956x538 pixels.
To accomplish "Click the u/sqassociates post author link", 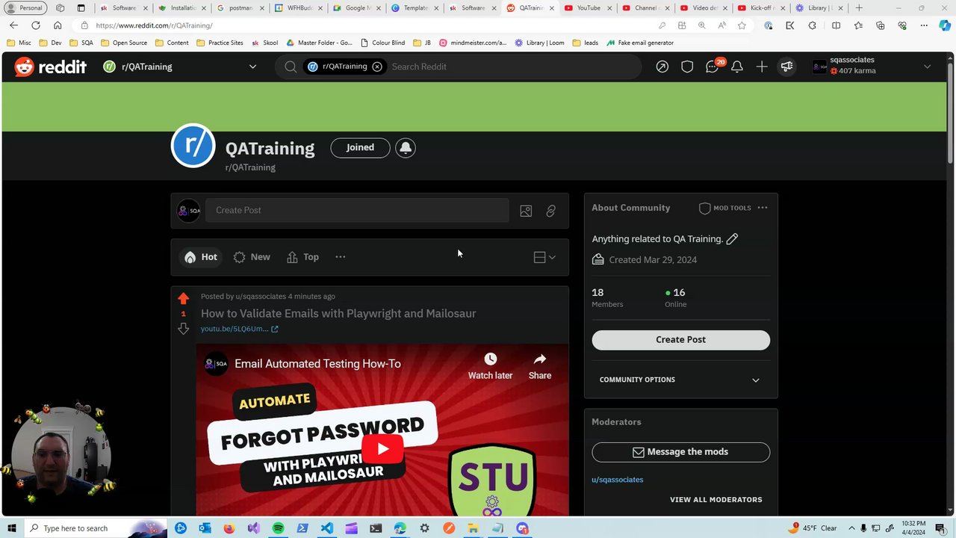I will 261,297.
